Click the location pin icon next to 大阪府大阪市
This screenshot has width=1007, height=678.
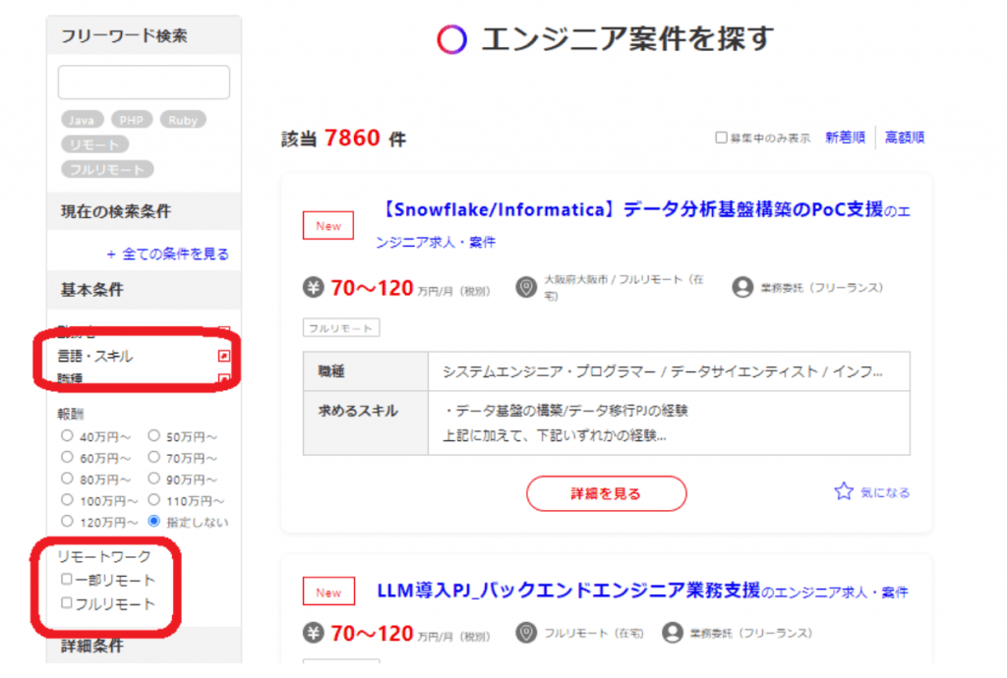pyautogui.click(x=527, y=288)
